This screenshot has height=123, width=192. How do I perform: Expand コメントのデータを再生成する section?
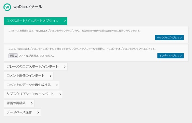[x=32, y=85]
